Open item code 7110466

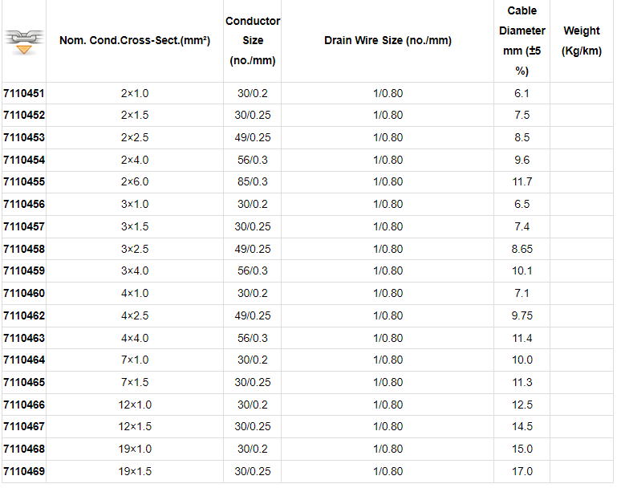point(24,405)
